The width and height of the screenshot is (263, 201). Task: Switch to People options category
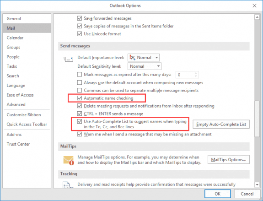[x=27, y=57]
